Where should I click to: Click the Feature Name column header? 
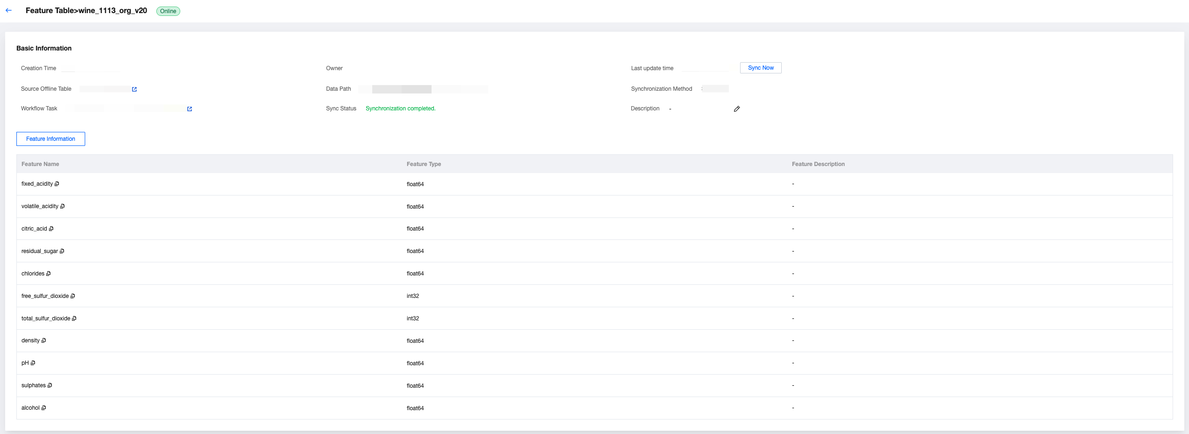click(40, 164)
